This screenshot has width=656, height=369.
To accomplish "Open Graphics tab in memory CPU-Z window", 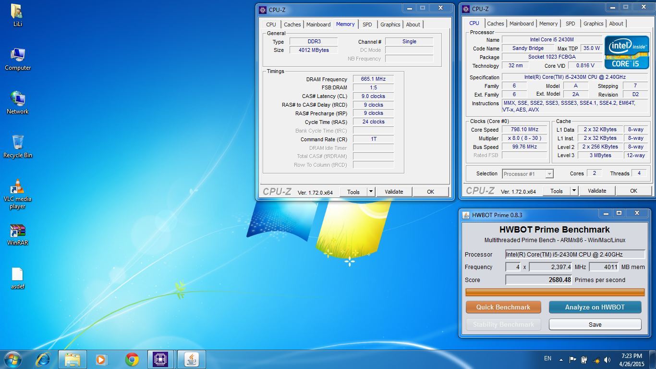I will point(390,25).
